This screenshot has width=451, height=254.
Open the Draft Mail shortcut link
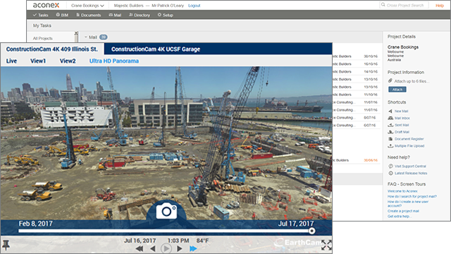[402, 132]
